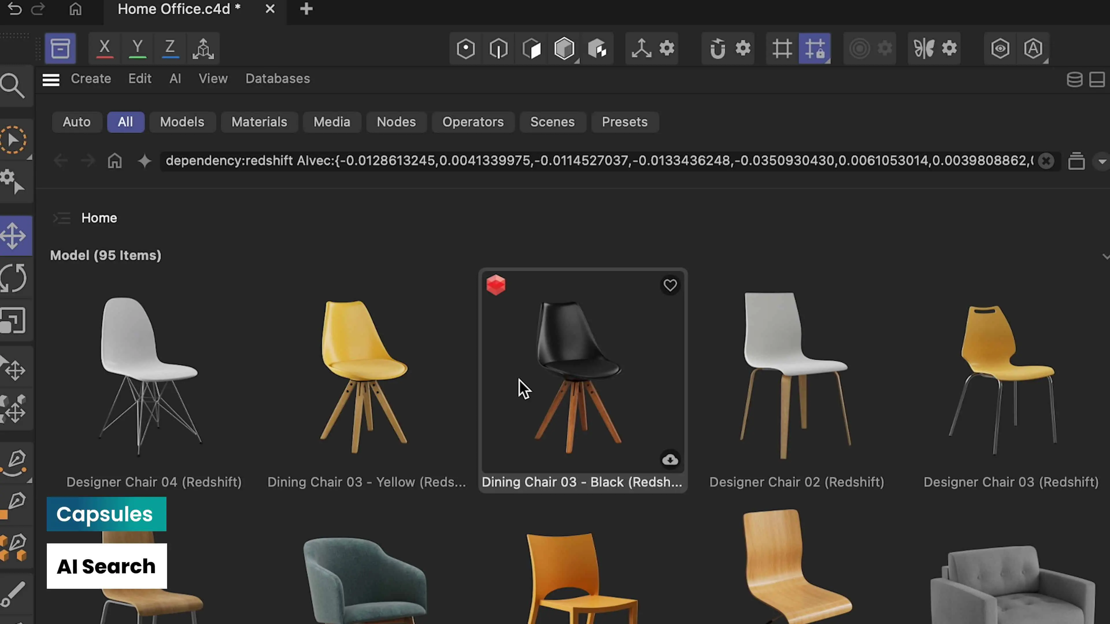Toggle Y axis lock

tap(138, 48)
